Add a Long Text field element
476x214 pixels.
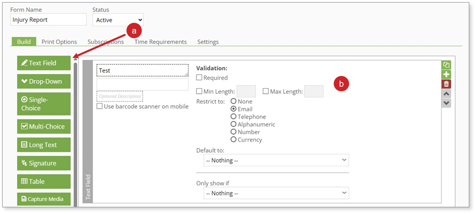(44, 145)
